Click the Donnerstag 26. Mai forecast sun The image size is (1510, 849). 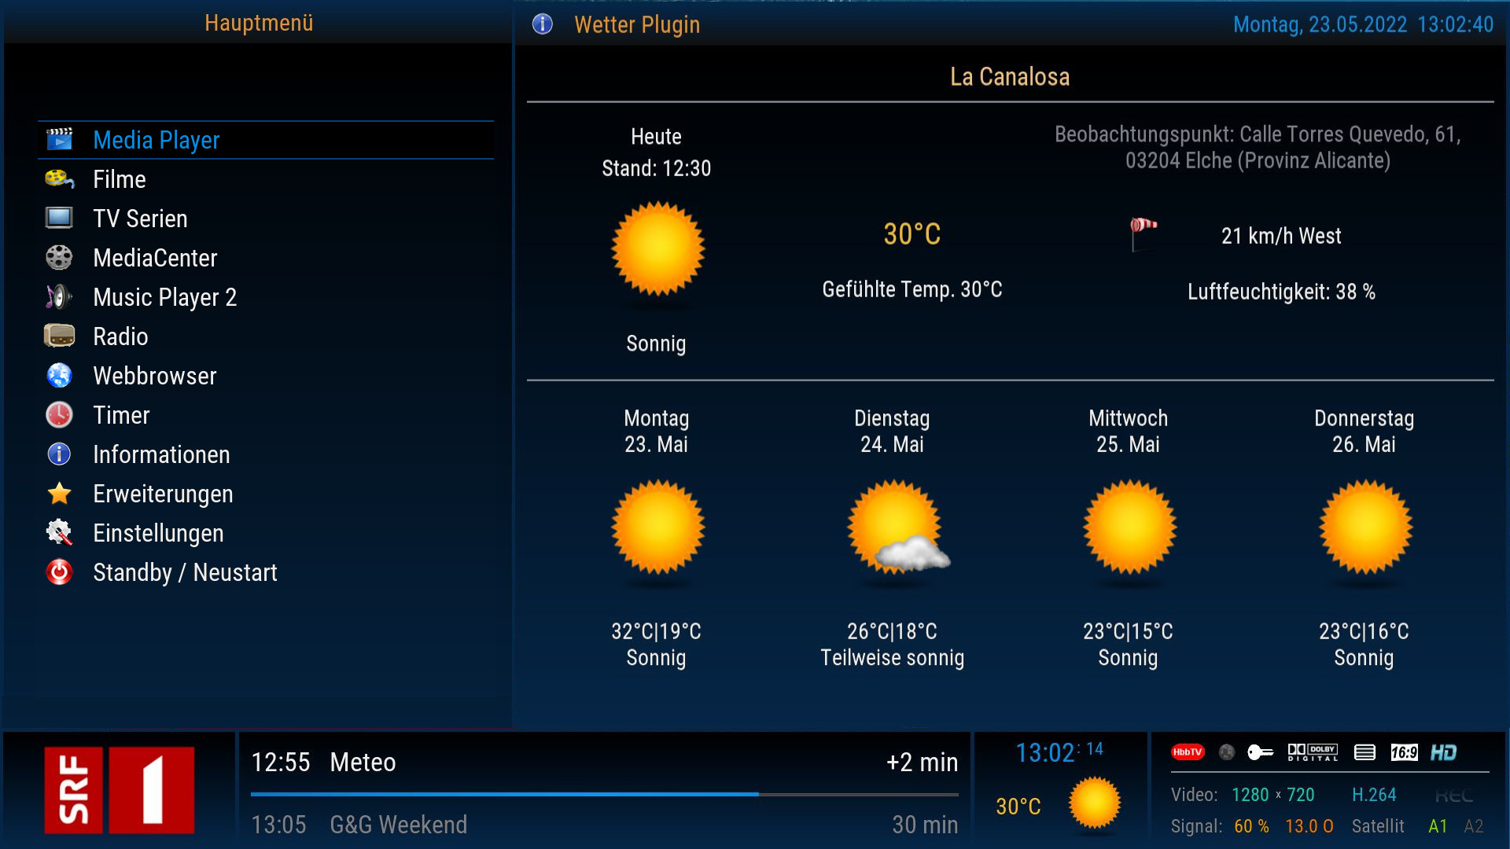click(1365, 528)
